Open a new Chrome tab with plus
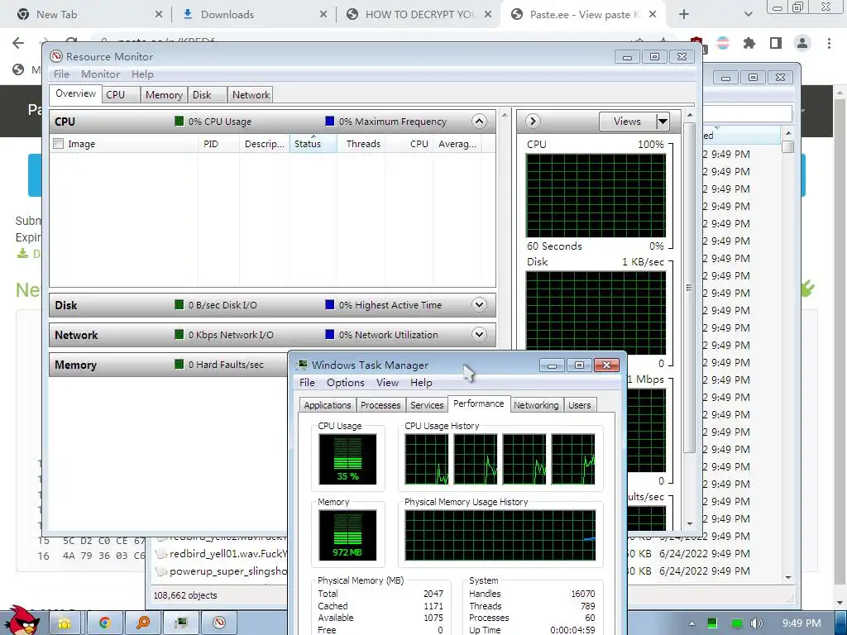This screenshot has width=847, height=635. point(684,15)
